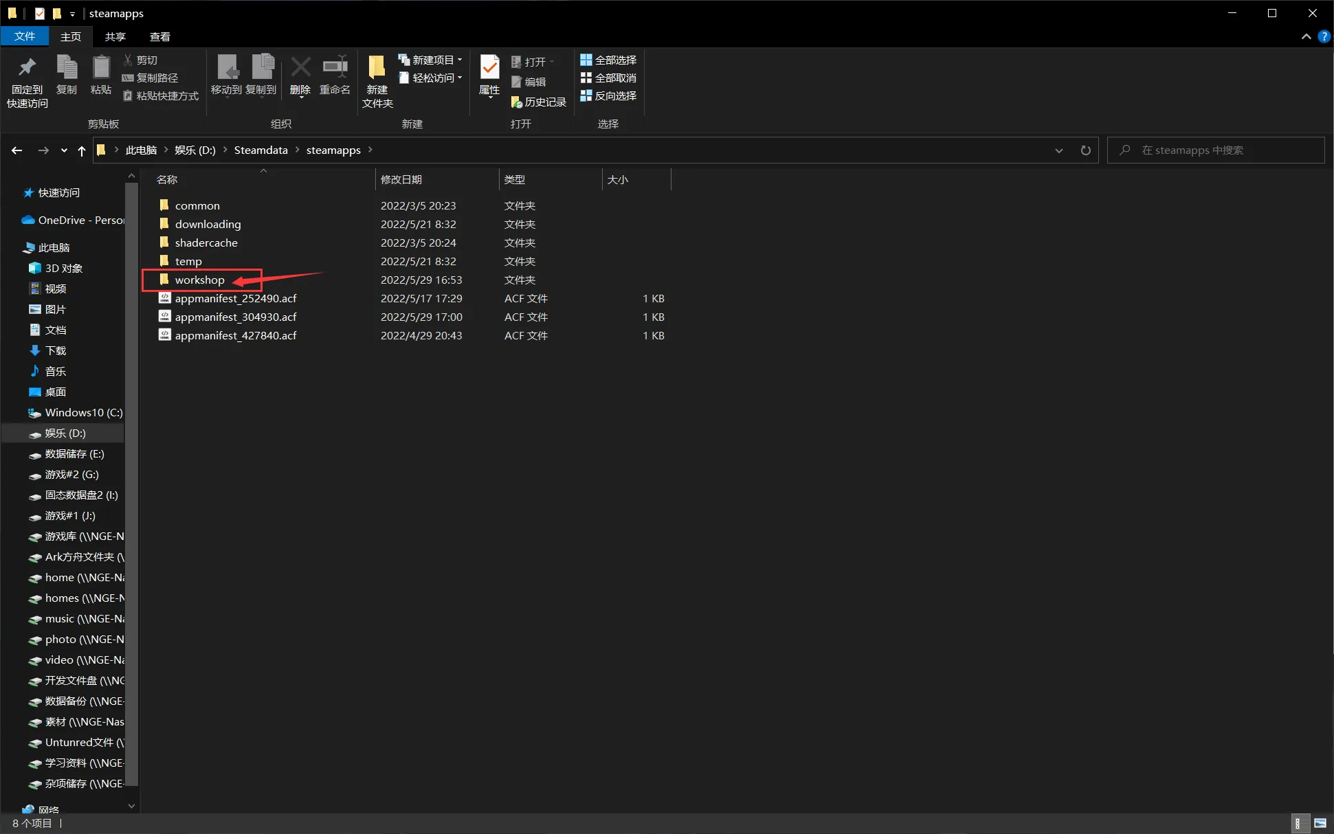Open the 共享 (Share) ribbon tab
The image size is (1334, 834).
(115, 36)
